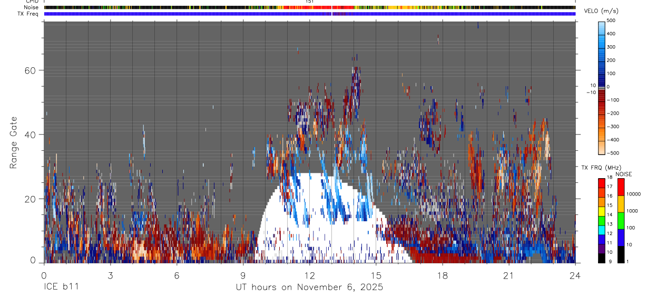Select the orange block above 1000 in NOISE legend
Image resolution: width=647 pixels, height=298 pixels.
(621, 203)
